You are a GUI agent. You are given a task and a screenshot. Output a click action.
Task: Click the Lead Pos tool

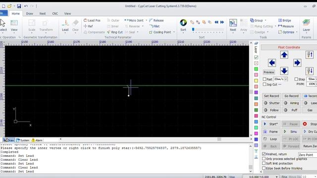92,20
